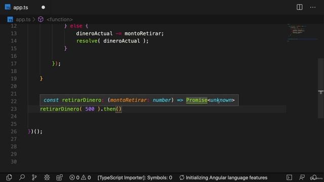Click inside the then() parentheses on line 23

(x=118, y=109)
